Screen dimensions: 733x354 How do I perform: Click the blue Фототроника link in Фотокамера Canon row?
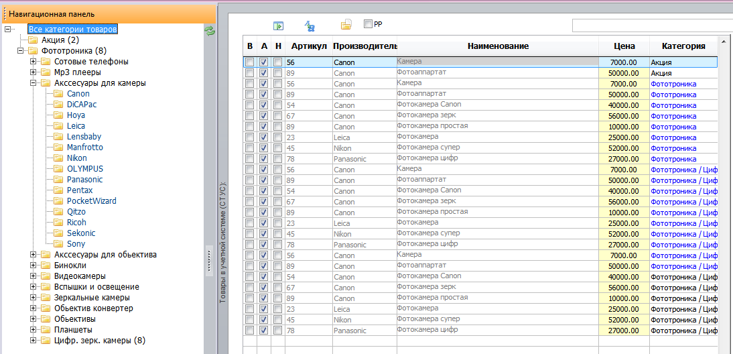tap(673, 105)
